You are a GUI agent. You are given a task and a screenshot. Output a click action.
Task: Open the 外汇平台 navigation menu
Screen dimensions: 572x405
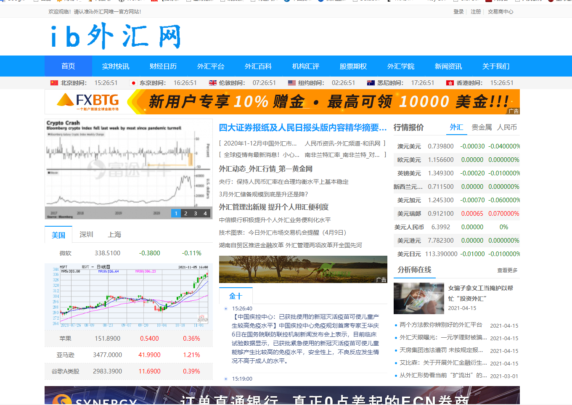(211, 66)
